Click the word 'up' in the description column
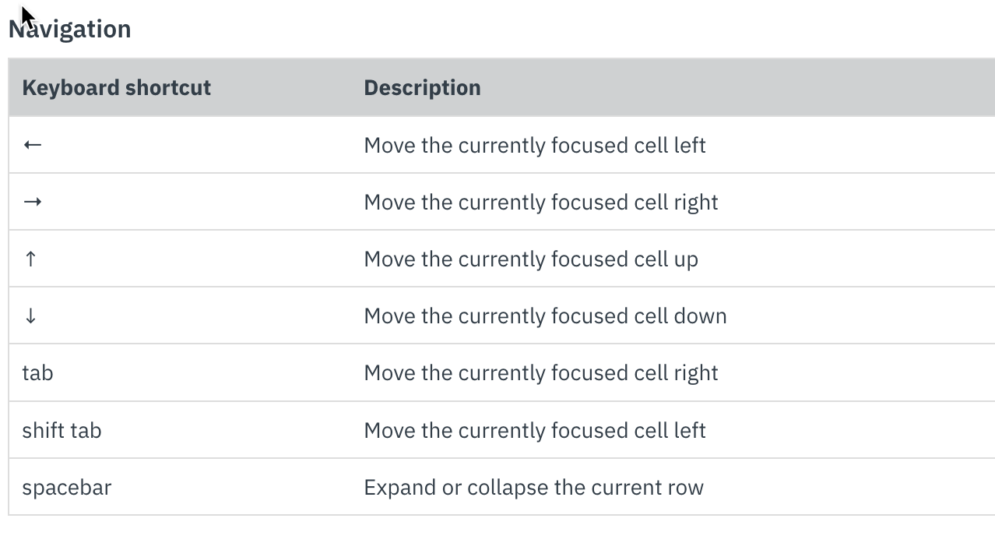Viewport: 995px width, 536px height. (x=686, y=260)
